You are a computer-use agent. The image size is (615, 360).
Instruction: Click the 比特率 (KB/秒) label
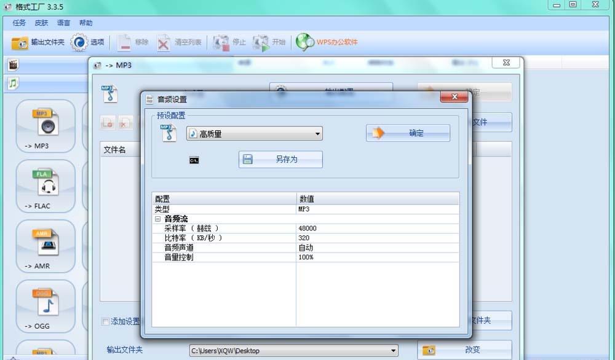(193, 238)
